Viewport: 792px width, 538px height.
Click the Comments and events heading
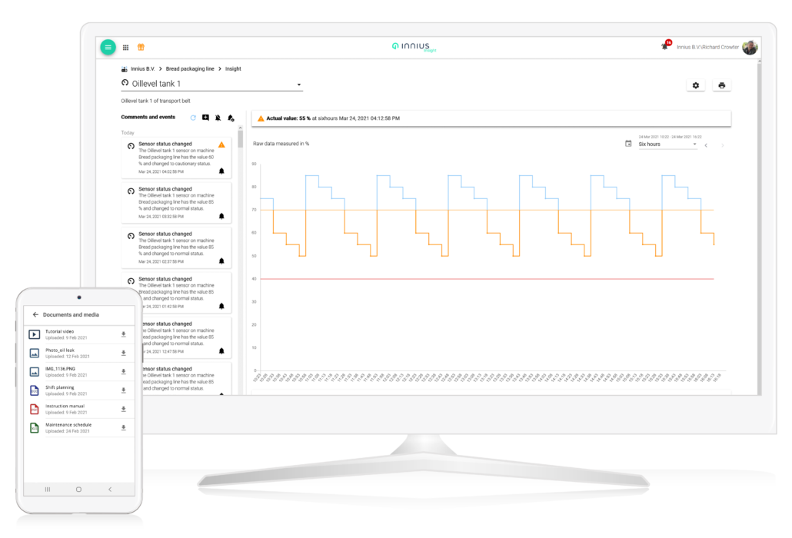click(148, 117)
